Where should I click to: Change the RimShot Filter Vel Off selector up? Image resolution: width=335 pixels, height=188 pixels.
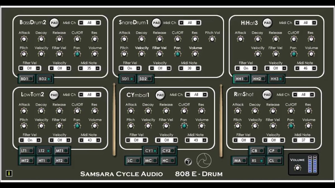(252, 140)
